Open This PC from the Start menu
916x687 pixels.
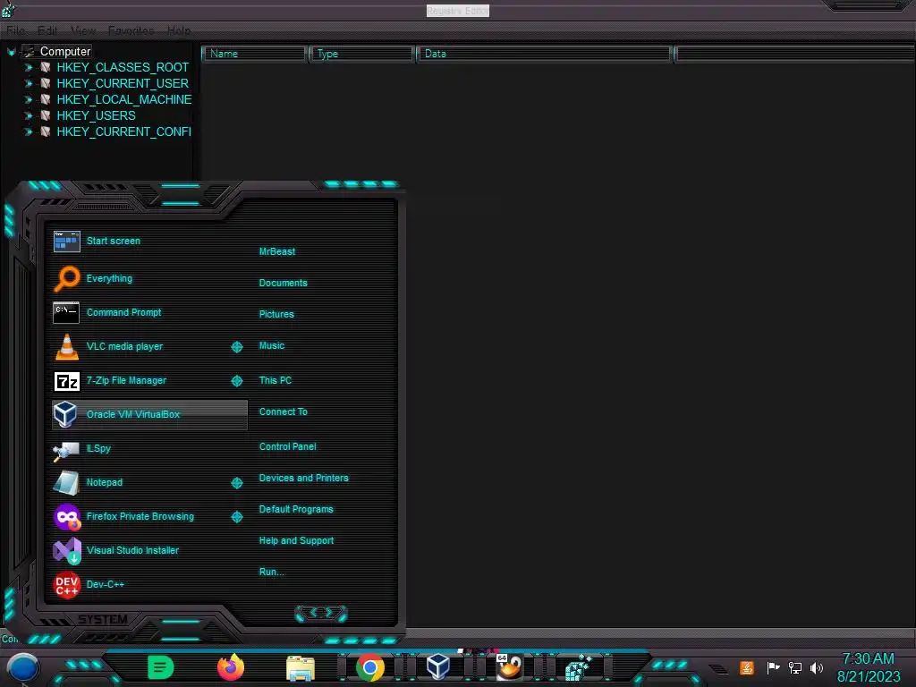point(276,380)
